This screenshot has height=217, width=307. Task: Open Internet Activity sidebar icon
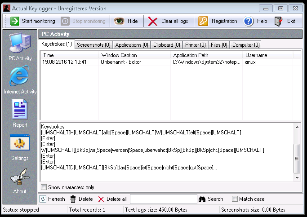point(20,76)
